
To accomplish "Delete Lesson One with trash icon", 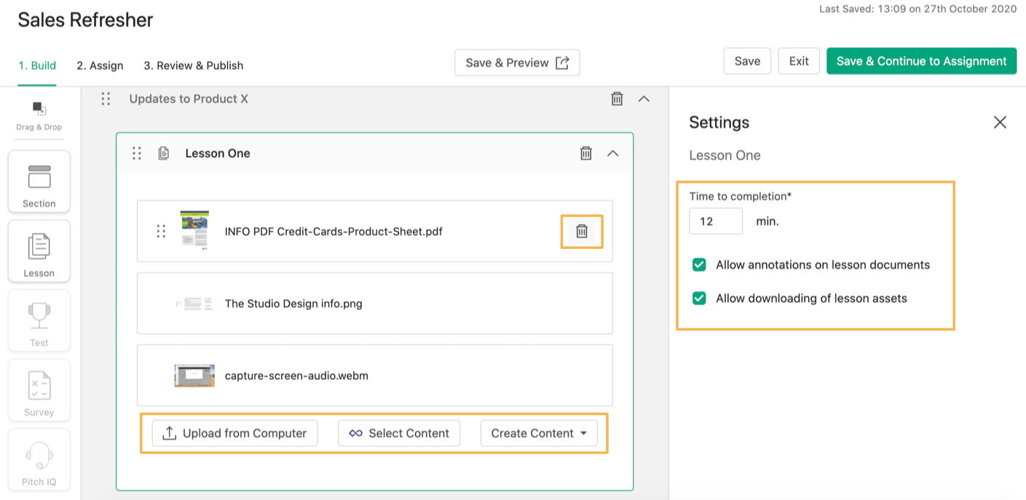I will tap(585, 154).
